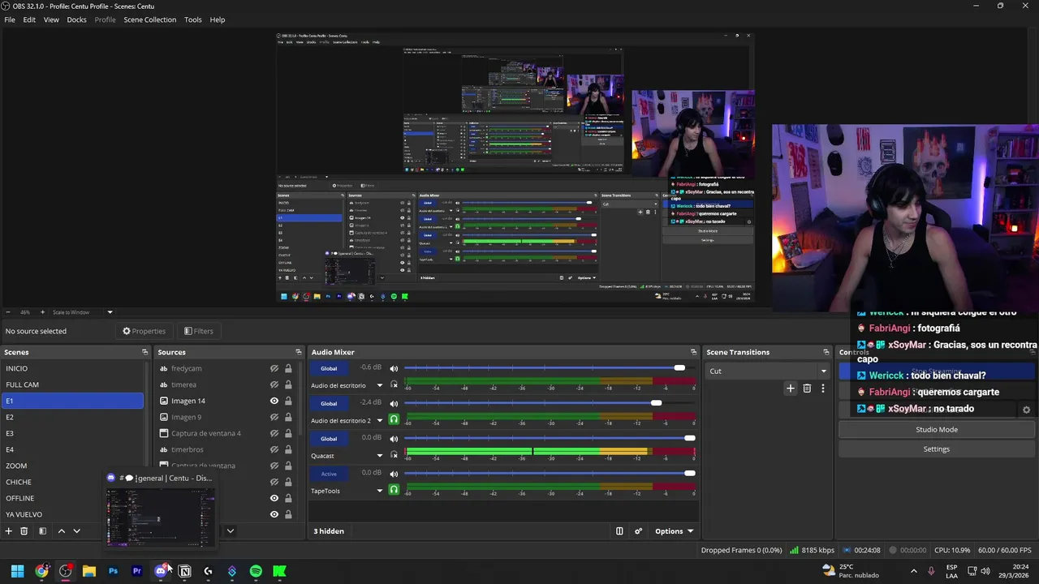
Task: Disable monitoring headphone icon for TapeTools
Action: [x=394, y=490]
